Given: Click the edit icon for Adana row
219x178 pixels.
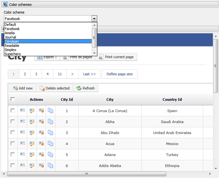Looking at the screenshot, I should [32, 154].
